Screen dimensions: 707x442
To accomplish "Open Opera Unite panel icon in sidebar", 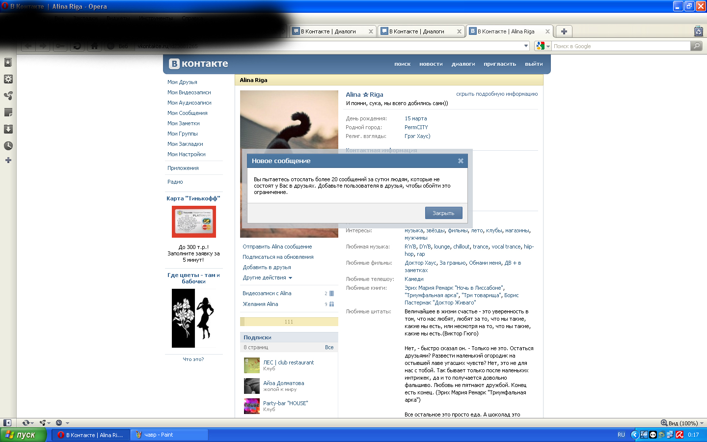I will click(8, 96).
